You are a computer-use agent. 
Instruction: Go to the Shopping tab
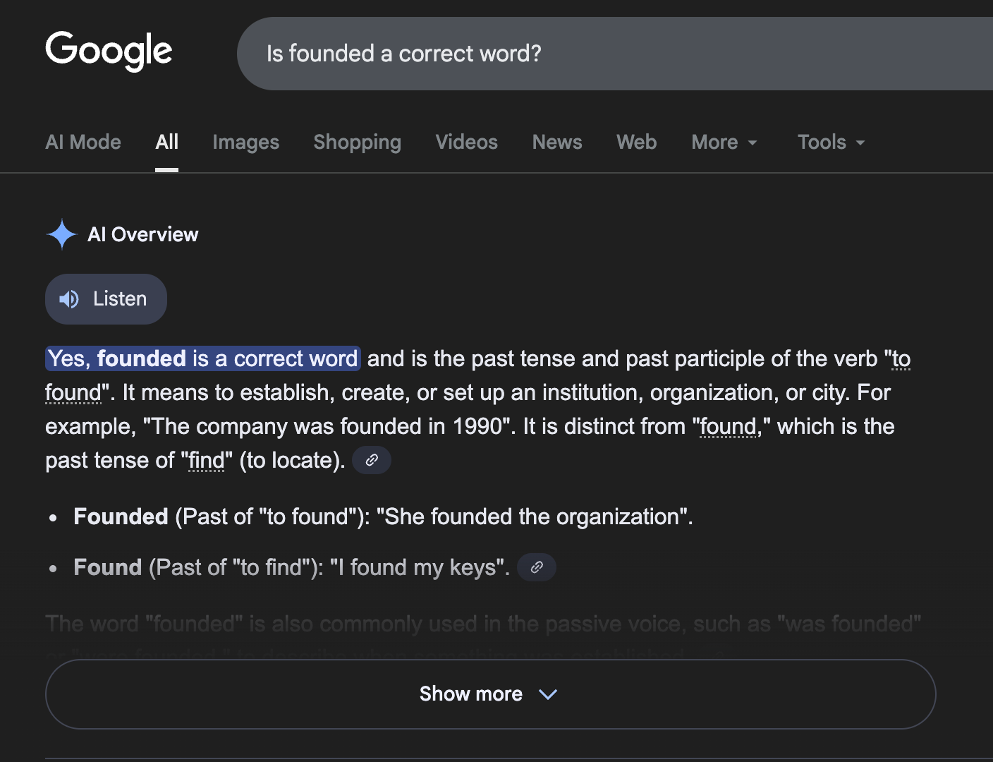(357, 142)
